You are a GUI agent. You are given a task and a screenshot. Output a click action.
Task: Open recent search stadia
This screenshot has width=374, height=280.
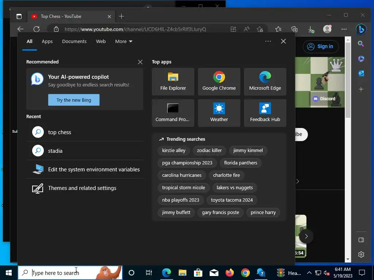(x=85, y=151)
